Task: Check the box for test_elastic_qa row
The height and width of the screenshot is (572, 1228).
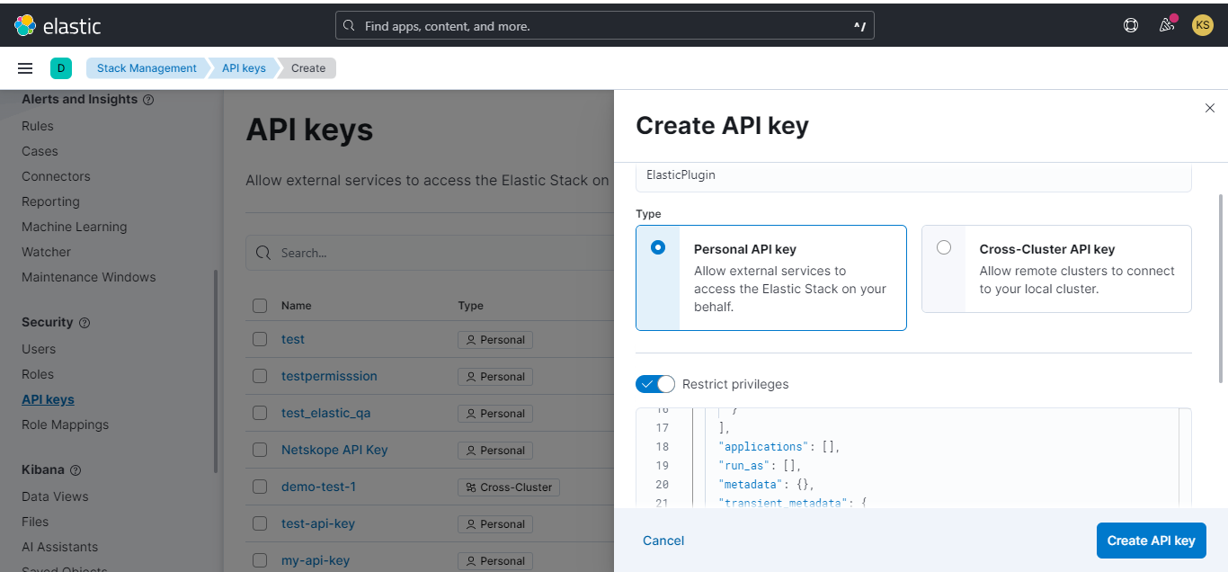Action: point(260,413)
